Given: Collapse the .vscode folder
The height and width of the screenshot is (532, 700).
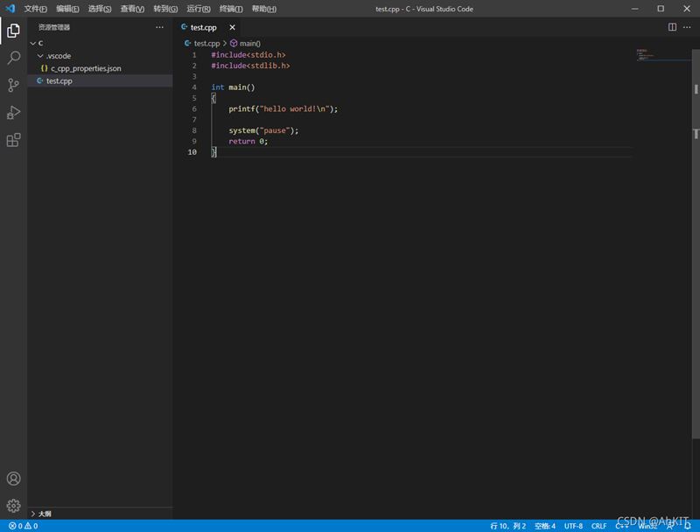Looking at the screenshot, I should 58,55.
